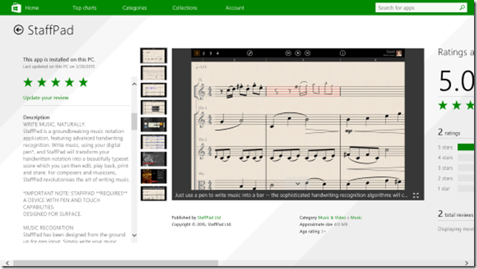Open the Music & Video category link
This screenshot has width=477, height=269.
tap(332, 217)
